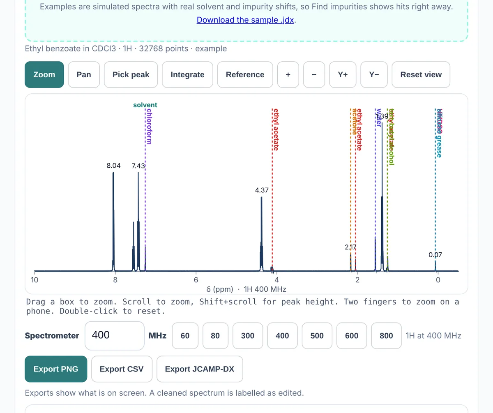Screen dimensions: 493x413
Task: Export the spectrum as PNG
Action: (x=56, y=369)
